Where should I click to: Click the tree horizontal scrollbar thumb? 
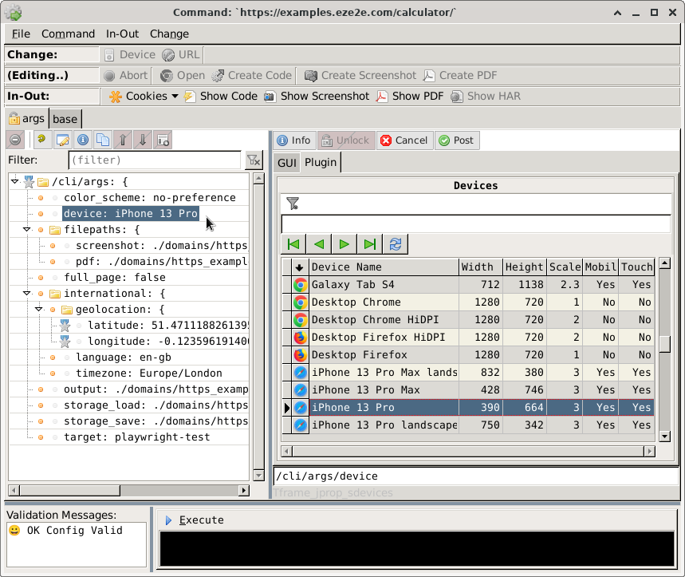[x=70, y=491]
